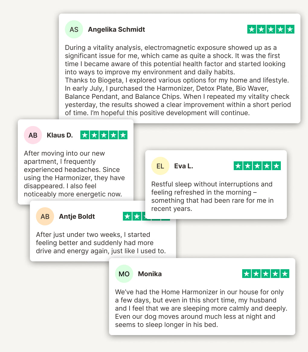Screen dimensions: 308x352
Task: Click the reviewer name Klaus D.
Action: coord(60,135)
